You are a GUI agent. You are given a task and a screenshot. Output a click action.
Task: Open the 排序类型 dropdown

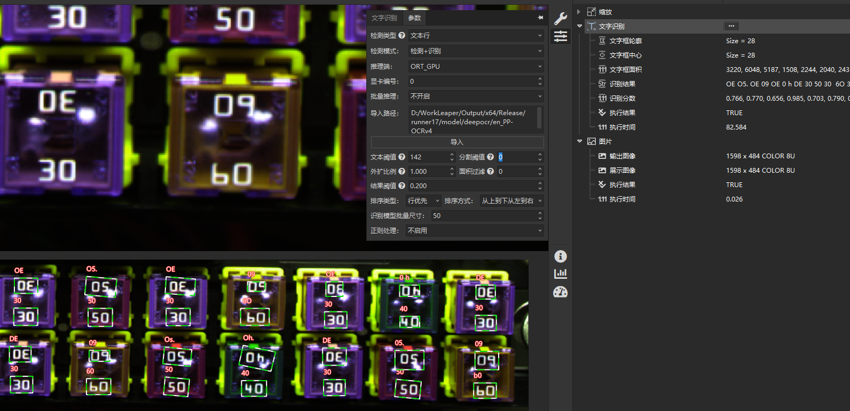click(x=423, y=201)
